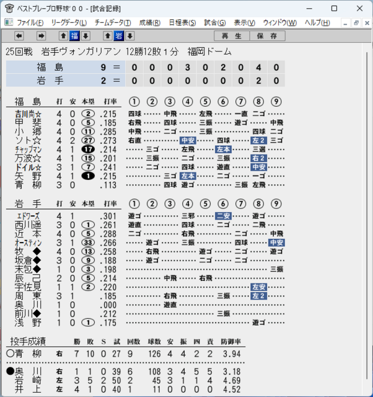Click batter name 宇佐見
This screenshot has height=397, width=373.
pos(28,287)
